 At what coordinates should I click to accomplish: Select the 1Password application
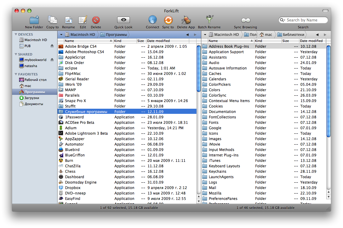click(x=127, y=117)
